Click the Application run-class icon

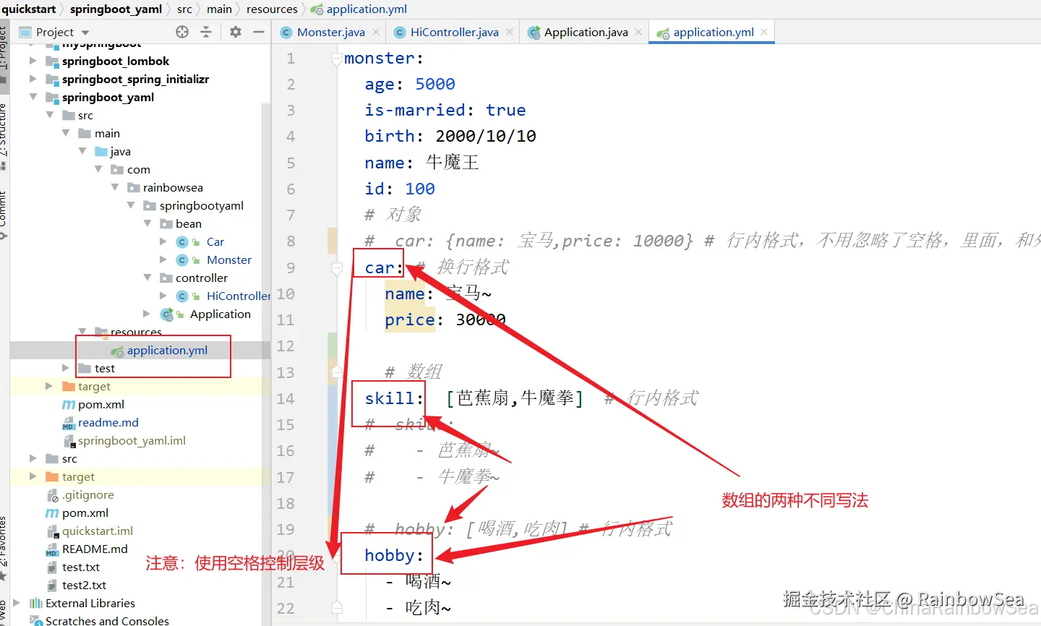[167, 314]
